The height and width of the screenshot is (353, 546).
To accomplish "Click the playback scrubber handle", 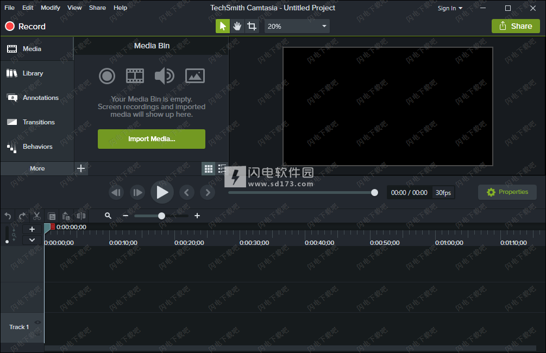I will point(374,192).
